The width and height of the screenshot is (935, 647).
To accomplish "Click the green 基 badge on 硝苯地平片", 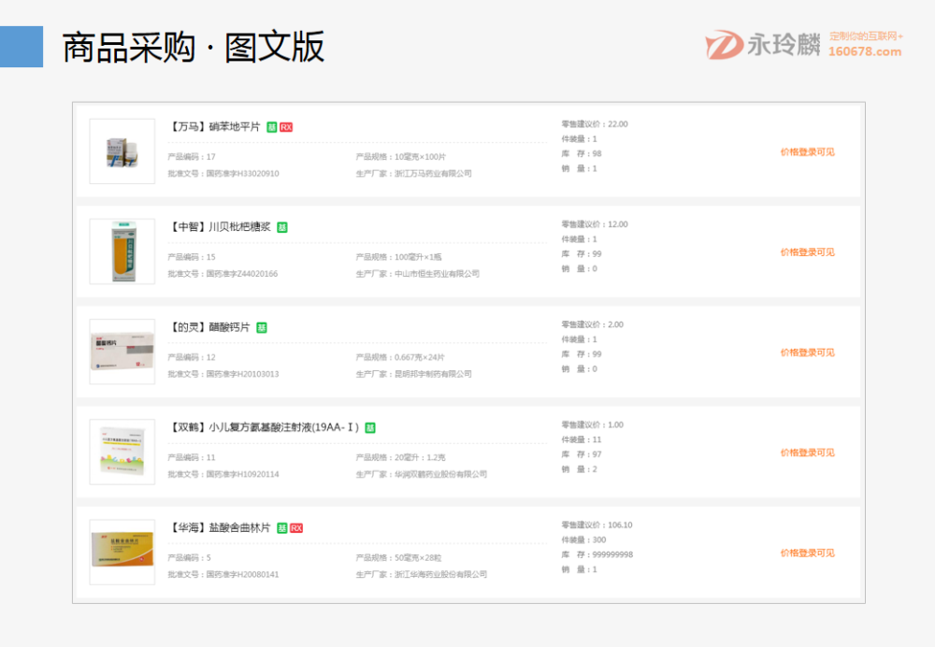I will (x=272, y=127).
